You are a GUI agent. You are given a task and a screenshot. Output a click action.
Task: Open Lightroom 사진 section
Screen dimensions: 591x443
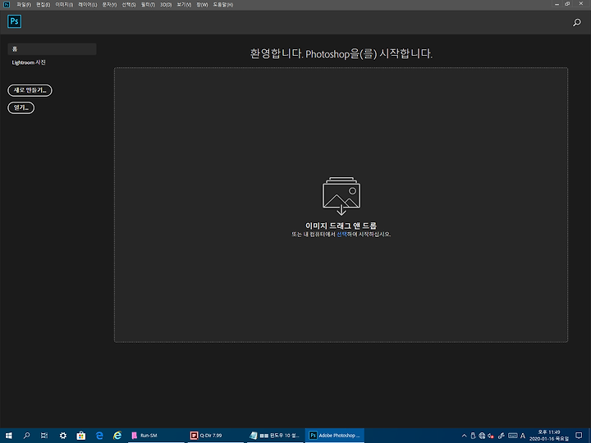[x=29, y=62]
